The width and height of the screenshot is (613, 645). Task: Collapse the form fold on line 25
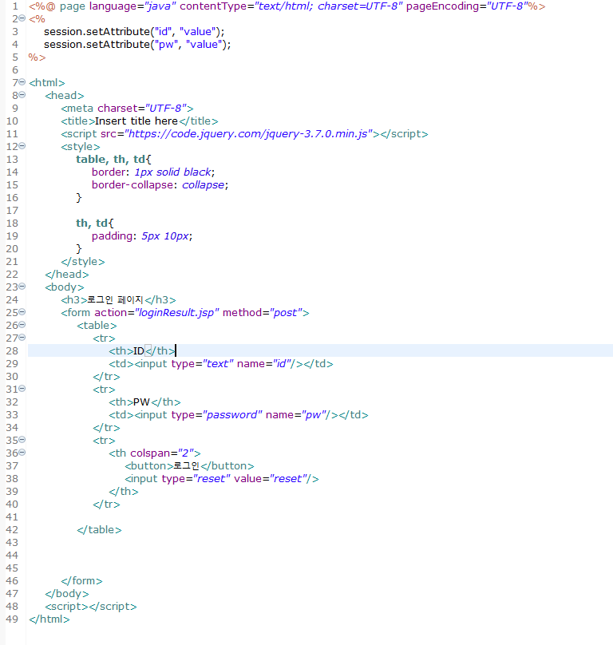22,312
